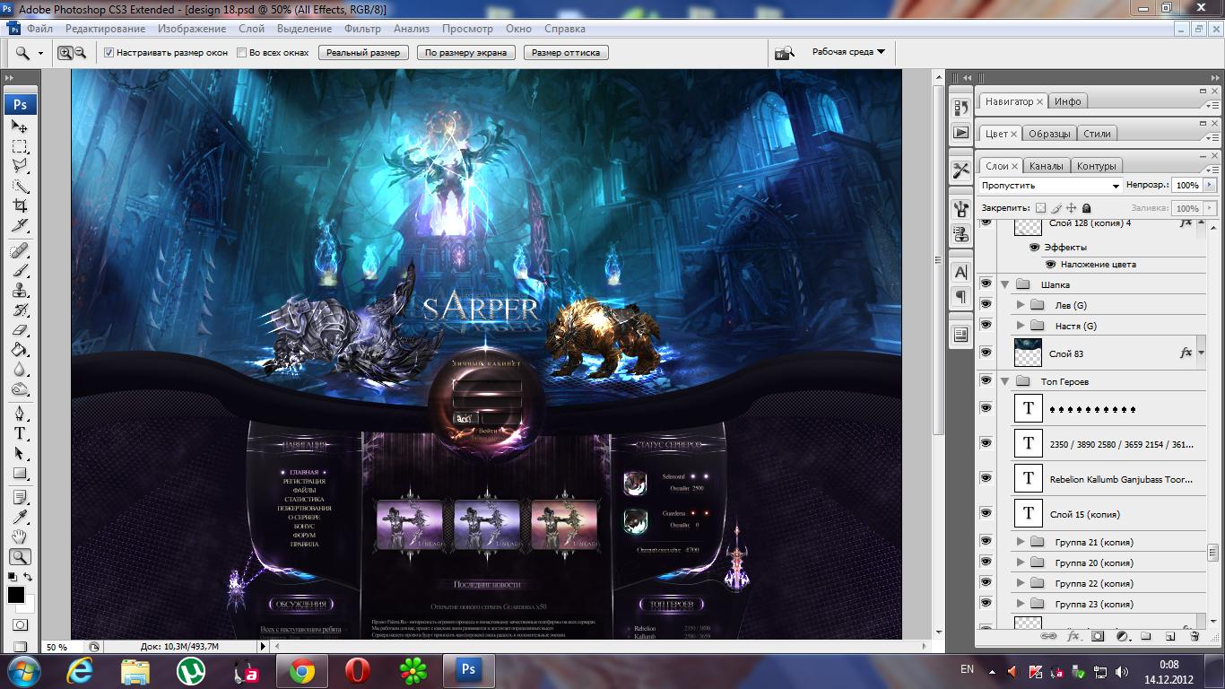Viewport: 1225px width, 689px height.
Task: Select the Horizontal Type tool
Action: coord(20,433)
